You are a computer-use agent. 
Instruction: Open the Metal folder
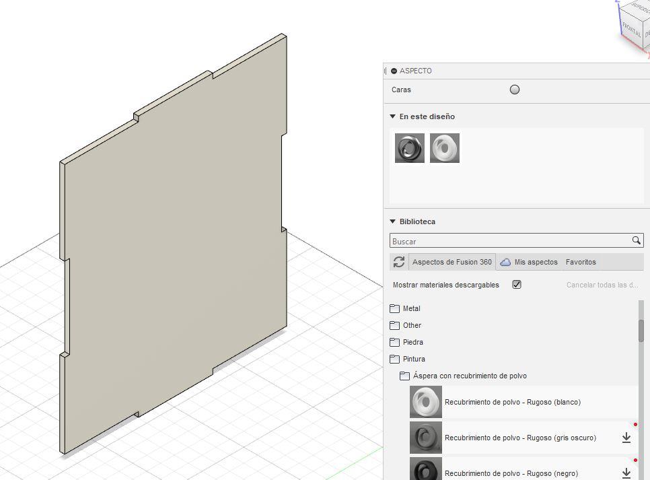tap(412, 308)
